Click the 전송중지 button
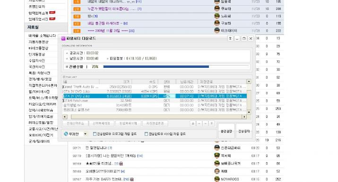 (244, 131)
